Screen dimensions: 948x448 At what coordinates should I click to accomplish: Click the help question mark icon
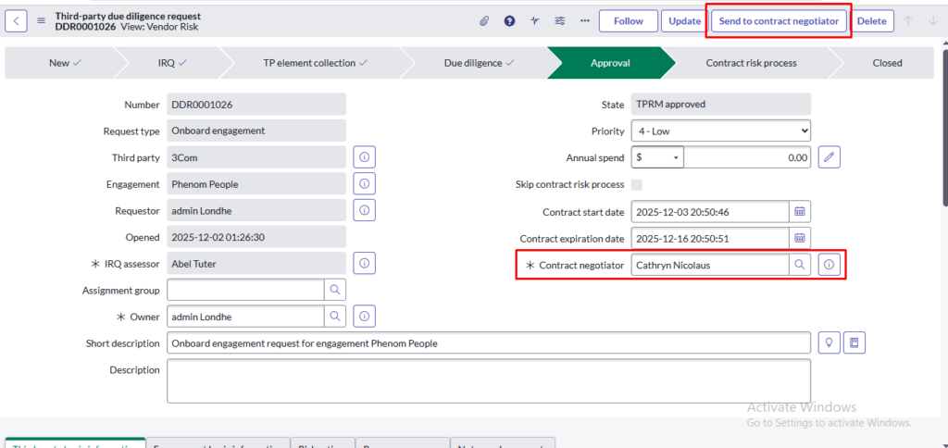pyautogui.click(x=509, y=21)
